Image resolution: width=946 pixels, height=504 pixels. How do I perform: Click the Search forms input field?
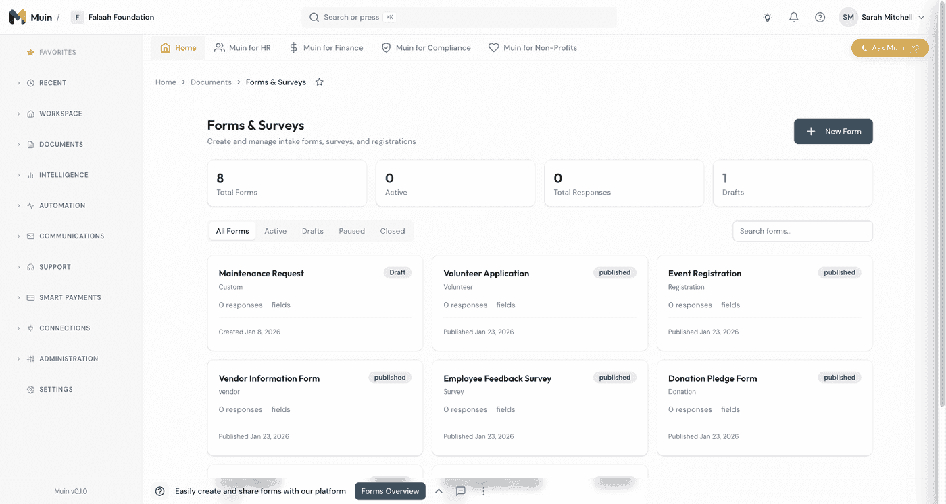click(x=802, y=231)
